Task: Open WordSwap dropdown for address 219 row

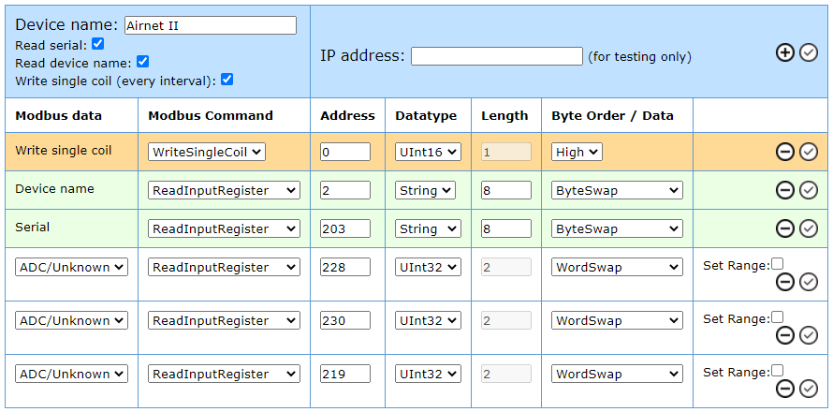Action: pyautogui.click(x=617, y=374)
